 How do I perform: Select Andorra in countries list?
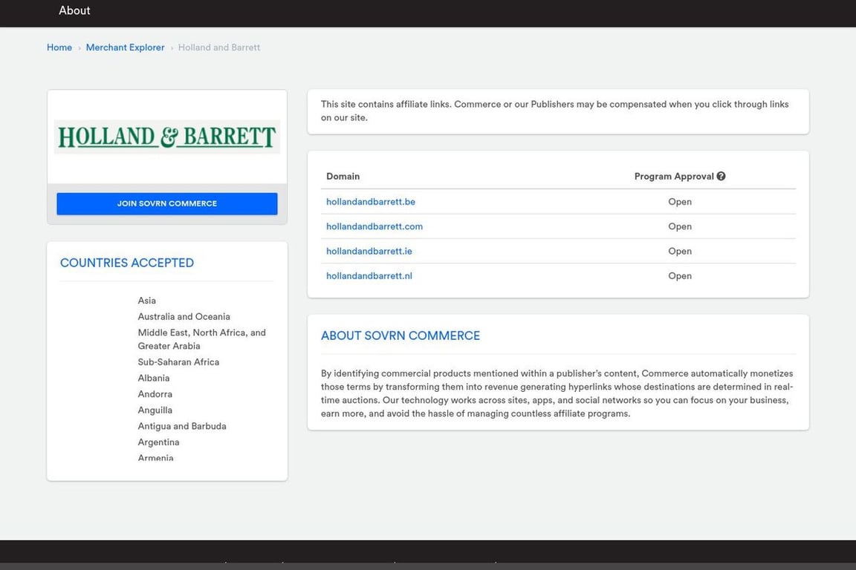click(155, 394)
